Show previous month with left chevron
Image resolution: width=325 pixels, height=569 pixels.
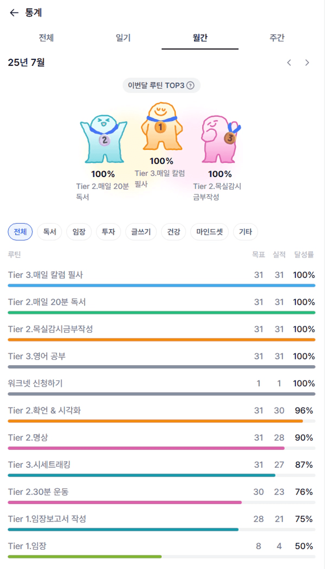coord(289,63)
